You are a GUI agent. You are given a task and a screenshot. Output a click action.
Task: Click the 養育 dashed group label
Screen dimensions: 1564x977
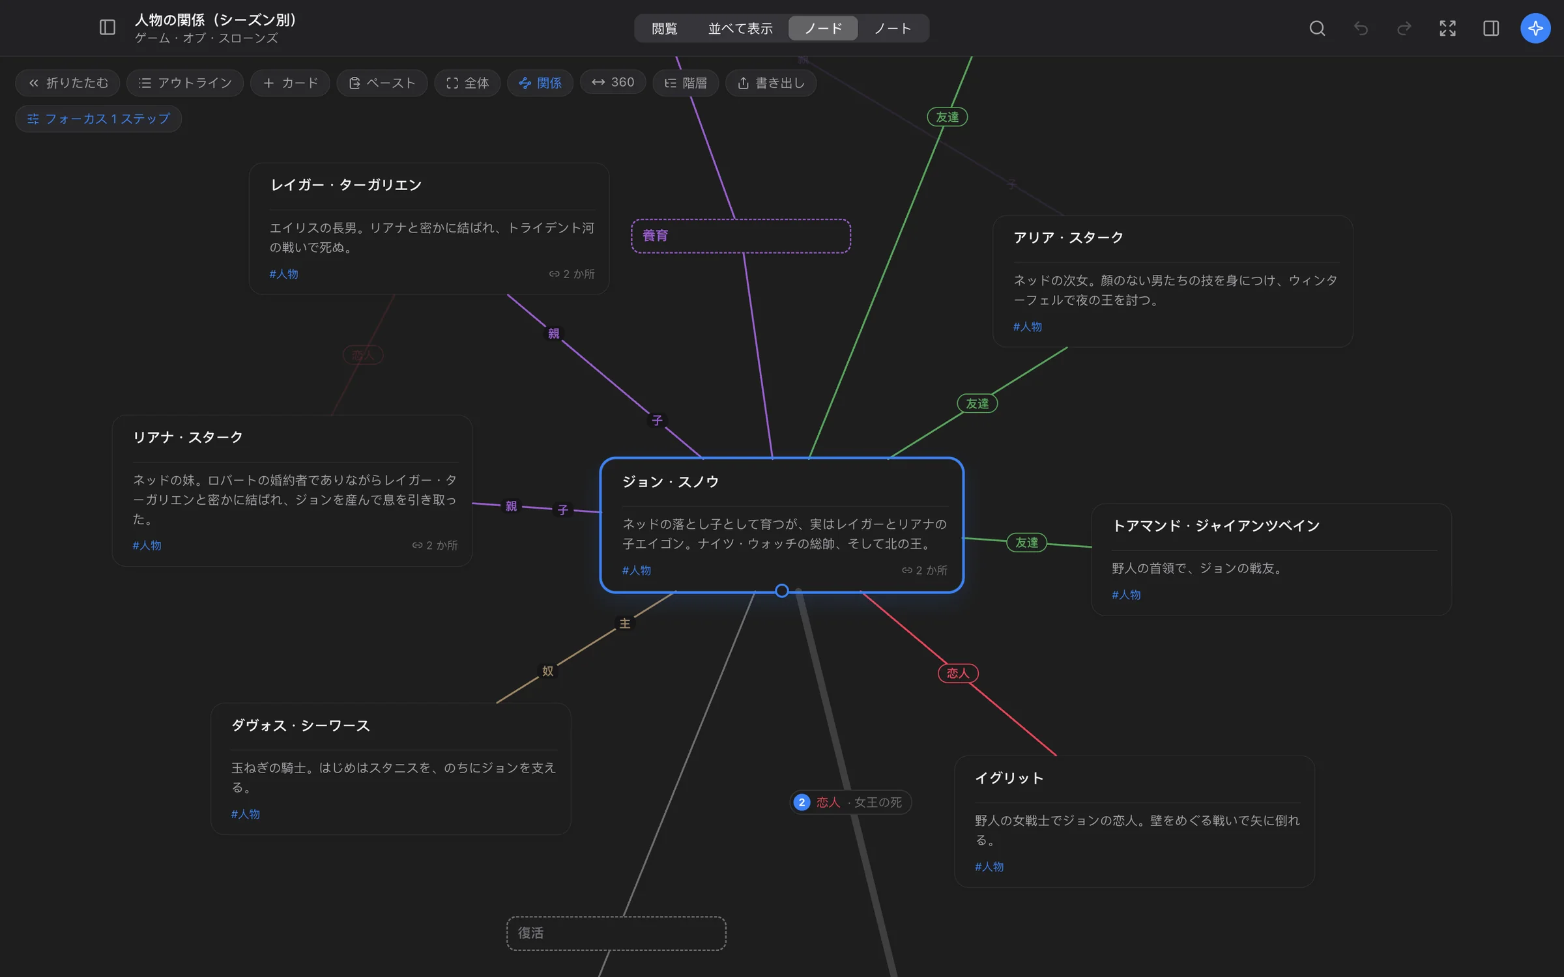(x=656, y=236)
